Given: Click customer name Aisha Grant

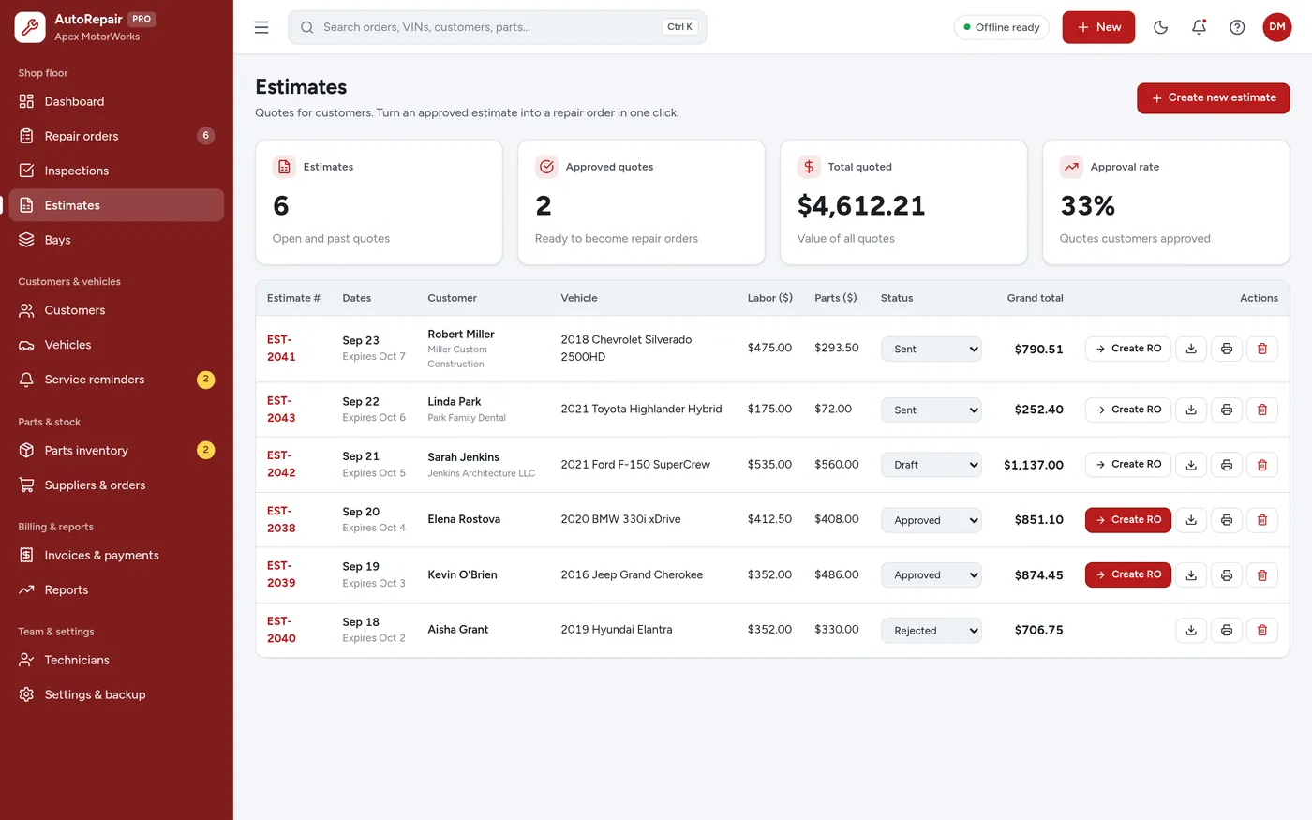Looking at the screenshot, I should (x=458, y=630).
